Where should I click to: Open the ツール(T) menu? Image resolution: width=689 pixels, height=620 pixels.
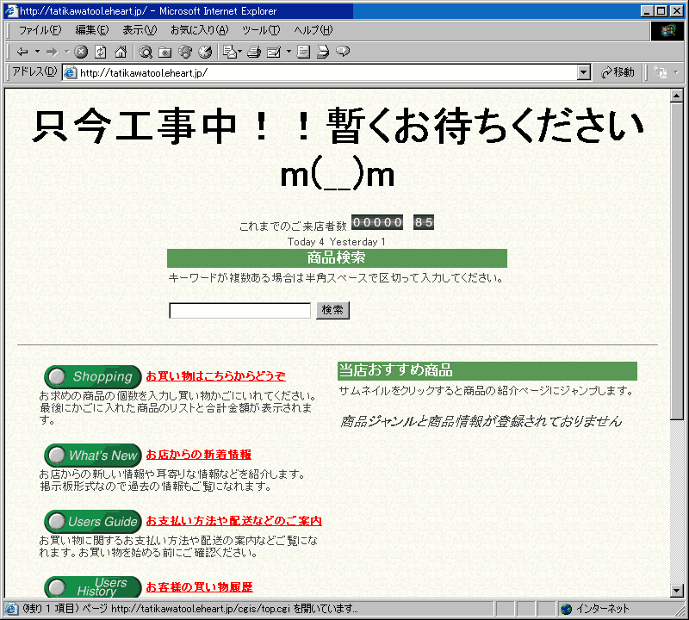[261, 30]
